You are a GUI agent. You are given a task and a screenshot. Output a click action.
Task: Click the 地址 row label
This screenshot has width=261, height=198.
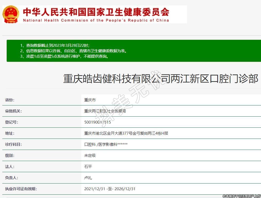tap(10, 133)
